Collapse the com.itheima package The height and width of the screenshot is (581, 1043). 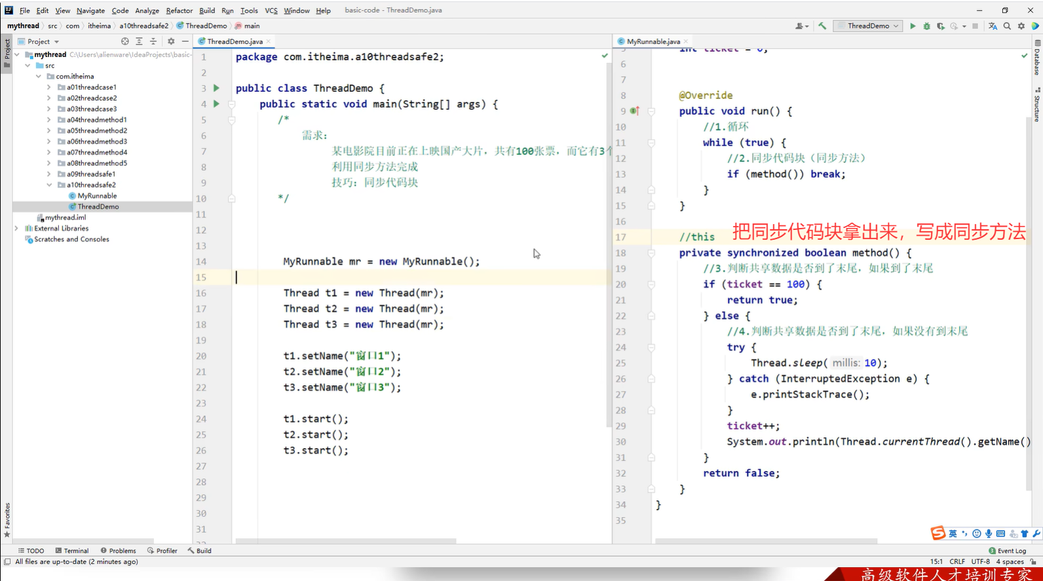[x=39, y=77]
